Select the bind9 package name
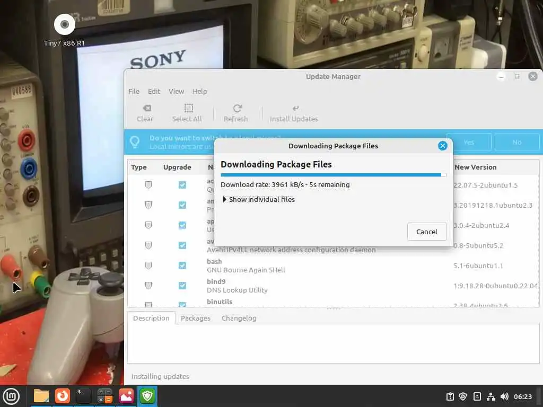This screenshot has width=543, height=407. coord(216,281)
